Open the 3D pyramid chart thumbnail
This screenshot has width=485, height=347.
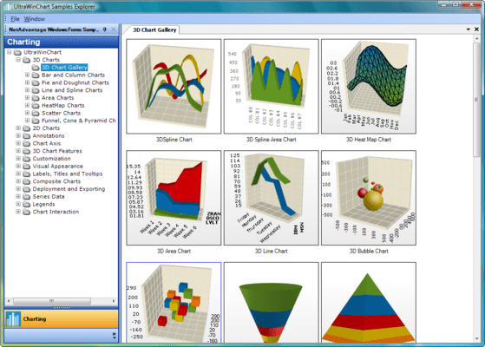point(369,303)
